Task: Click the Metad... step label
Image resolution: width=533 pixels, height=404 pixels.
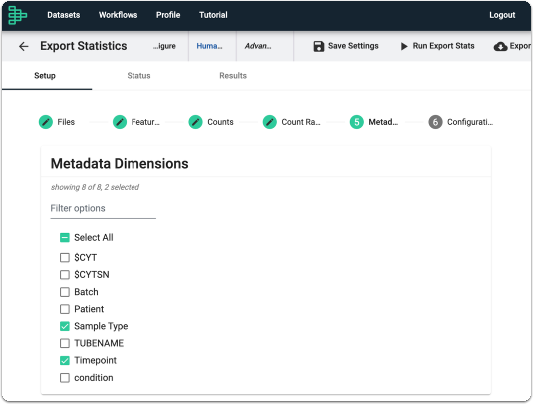Action: point(383,122)
